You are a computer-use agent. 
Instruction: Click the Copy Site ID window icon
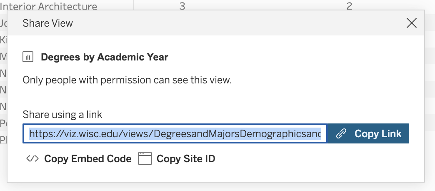[x=145, y=158]
